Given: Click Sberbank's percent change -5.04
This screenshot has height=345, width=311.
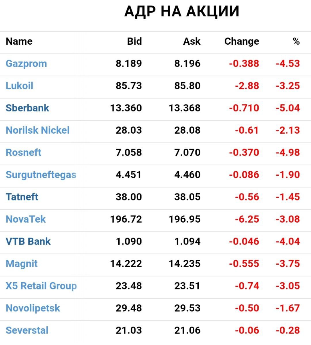Looking at the screenshot, I should [x=288, y=108].
